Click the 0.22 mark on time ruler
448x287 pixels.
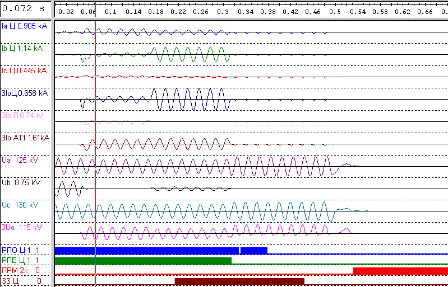[x=178, y=12]
